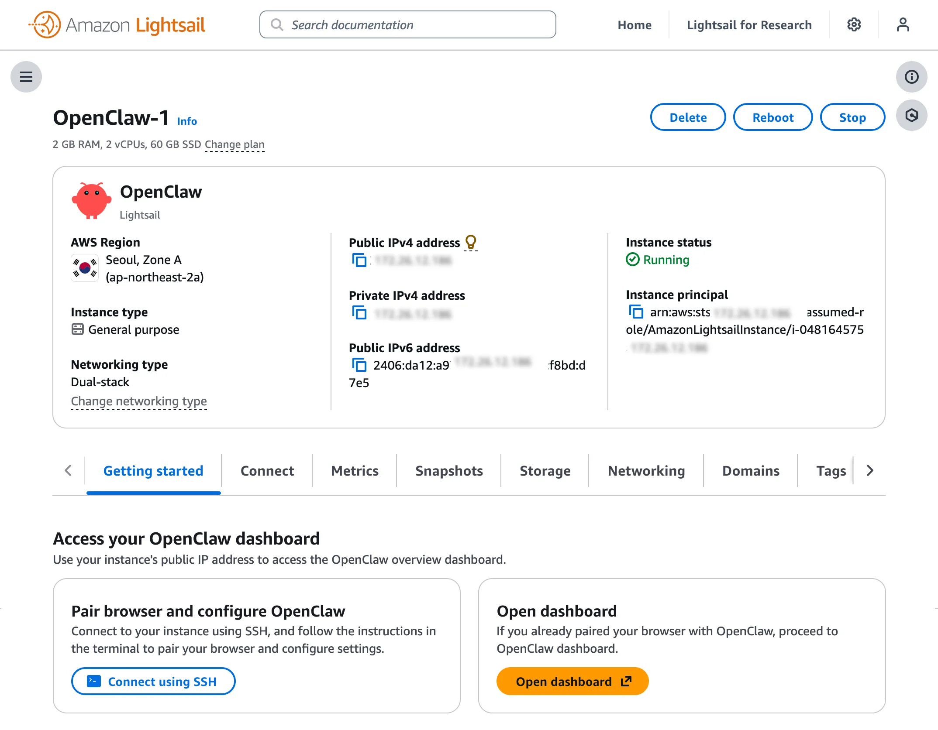This screenshot has height=730, width=938.
Task: Focus the Search documentation field
Action: point(407,25)
